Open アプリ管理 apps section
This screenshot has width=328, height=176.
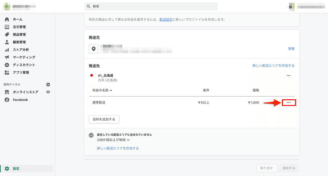pyautogui.click(x=21, y=73)
